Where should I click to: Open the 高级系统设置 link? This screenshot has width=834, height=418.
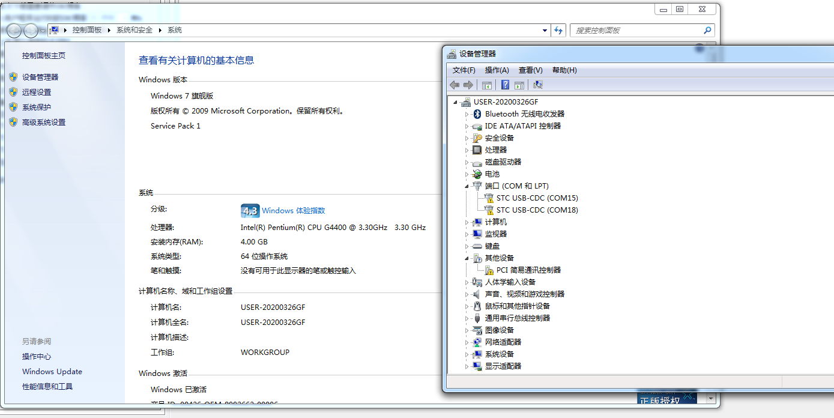pos(44,122)
